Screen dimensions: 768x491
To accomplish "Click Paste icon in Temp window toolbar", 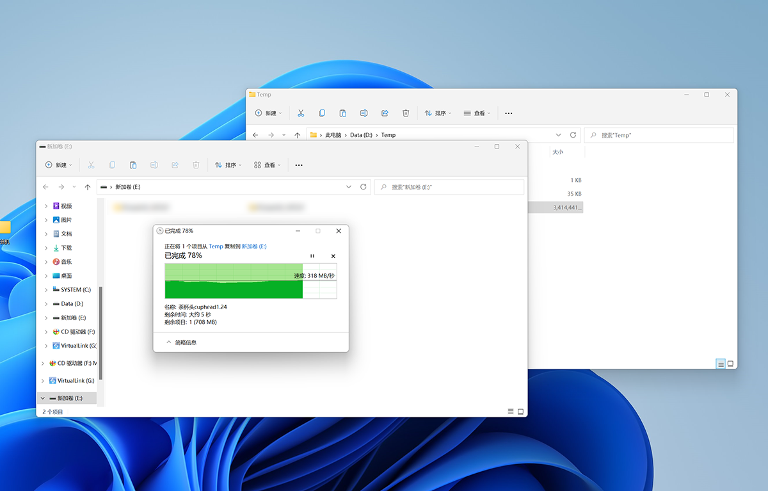I will tap(343, 113).
